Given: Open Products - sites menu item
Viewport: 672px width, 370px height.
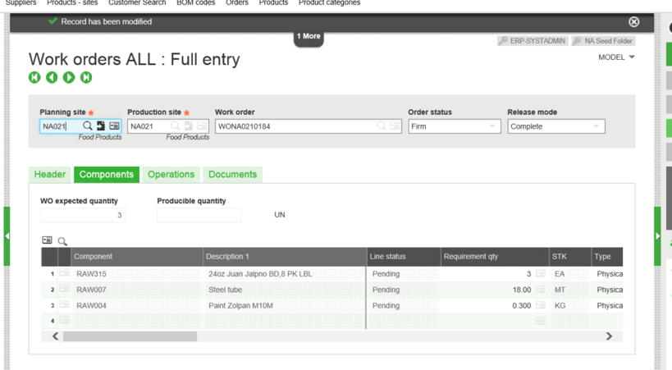Looking at the screenshot, I should click(x=72, y=3).
